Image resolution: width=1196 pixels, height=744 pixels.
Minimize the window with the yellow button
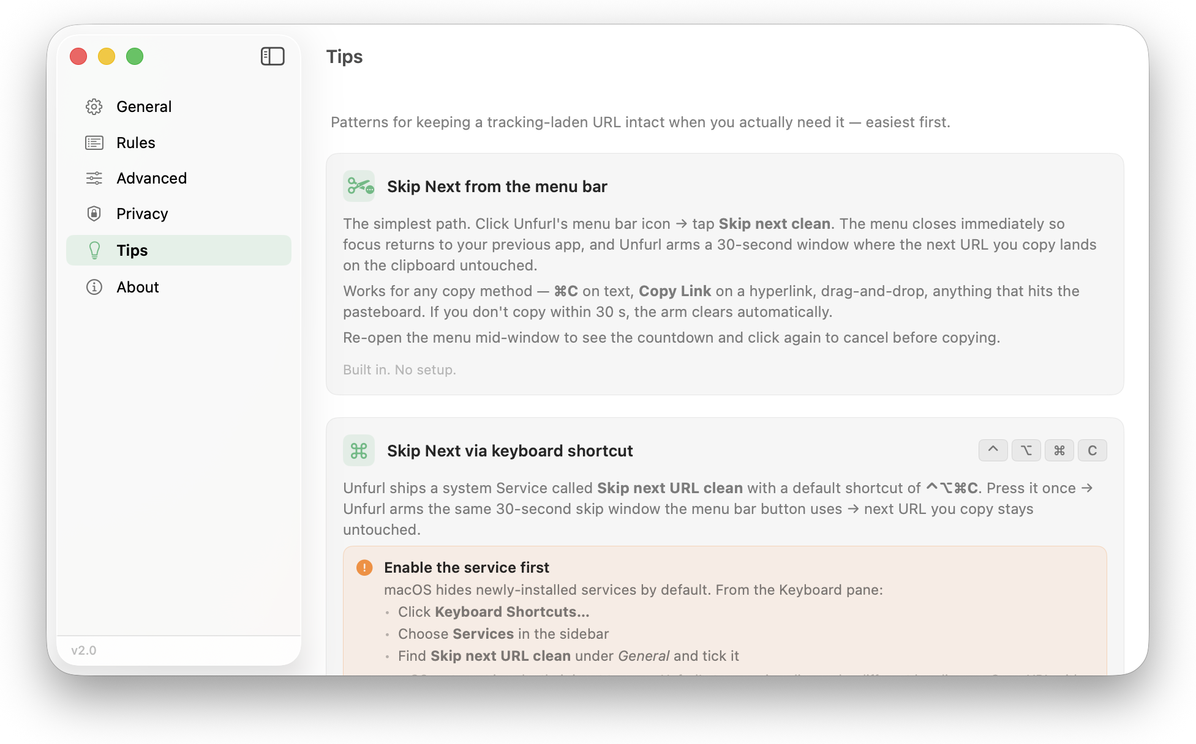click(107, 56)
